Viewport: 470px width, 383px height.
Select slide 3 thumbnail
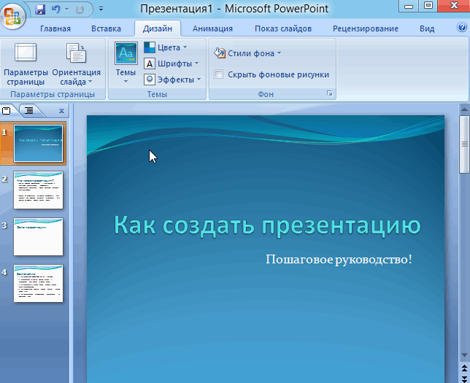pyautogui.click(x=38, y=236)
